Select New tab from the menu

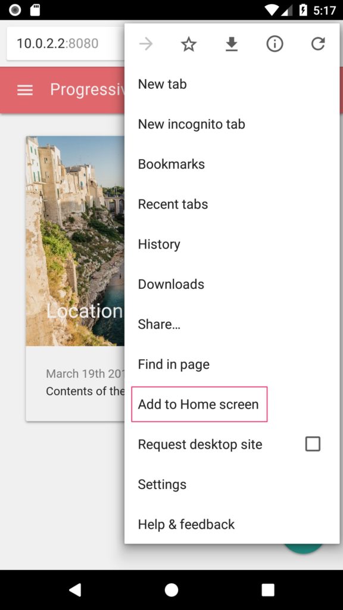click(232, 84)
